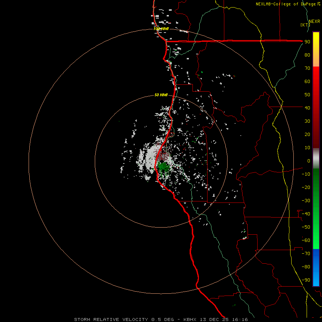Click the -10 value on the color scale
322x322 pixels.
(306, 174)
